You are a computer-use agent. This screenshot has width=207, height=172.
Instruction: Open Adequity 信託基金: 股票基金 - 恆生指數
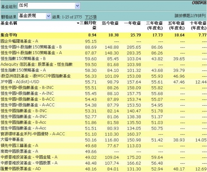(37, 64)
